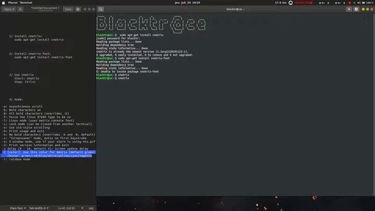Click the '-r: rainbow mode' line
Screen dimensions: 375x211
coord(16,159)
